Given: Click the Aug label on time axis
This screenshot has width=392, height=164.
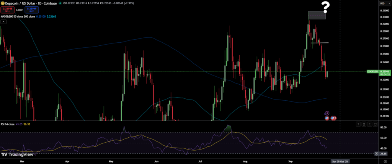Looking at the screenshot, I should coord(245,161).
